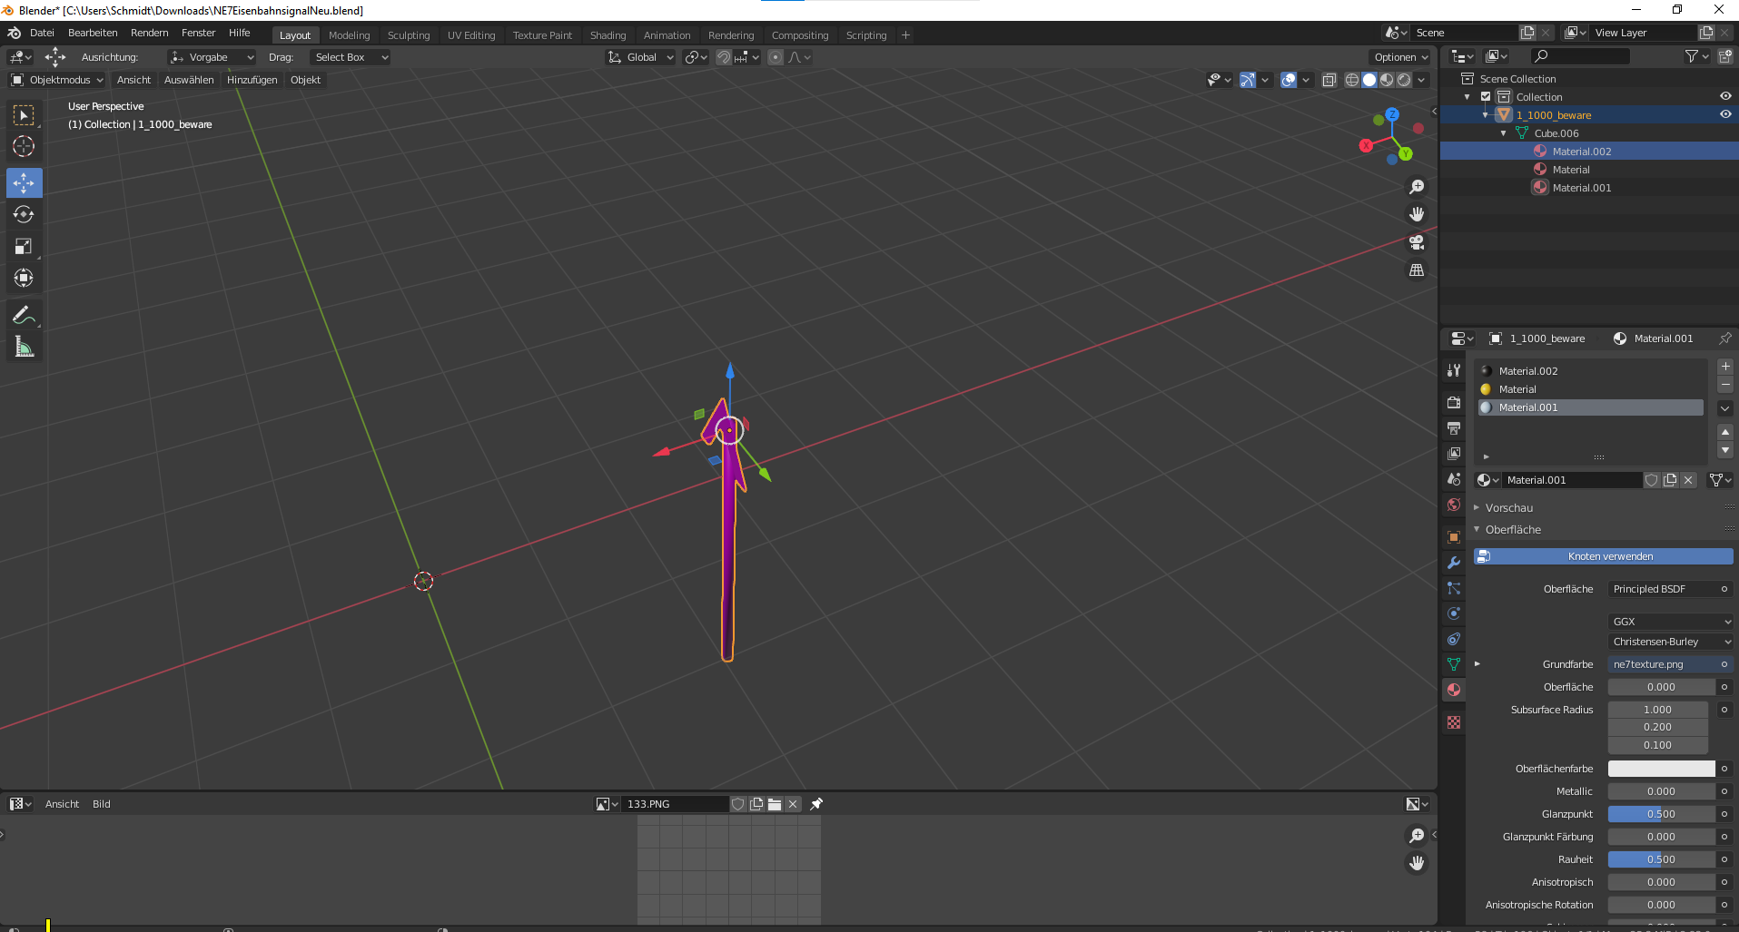Choose the 3D Cursor tool

(24, 146)
